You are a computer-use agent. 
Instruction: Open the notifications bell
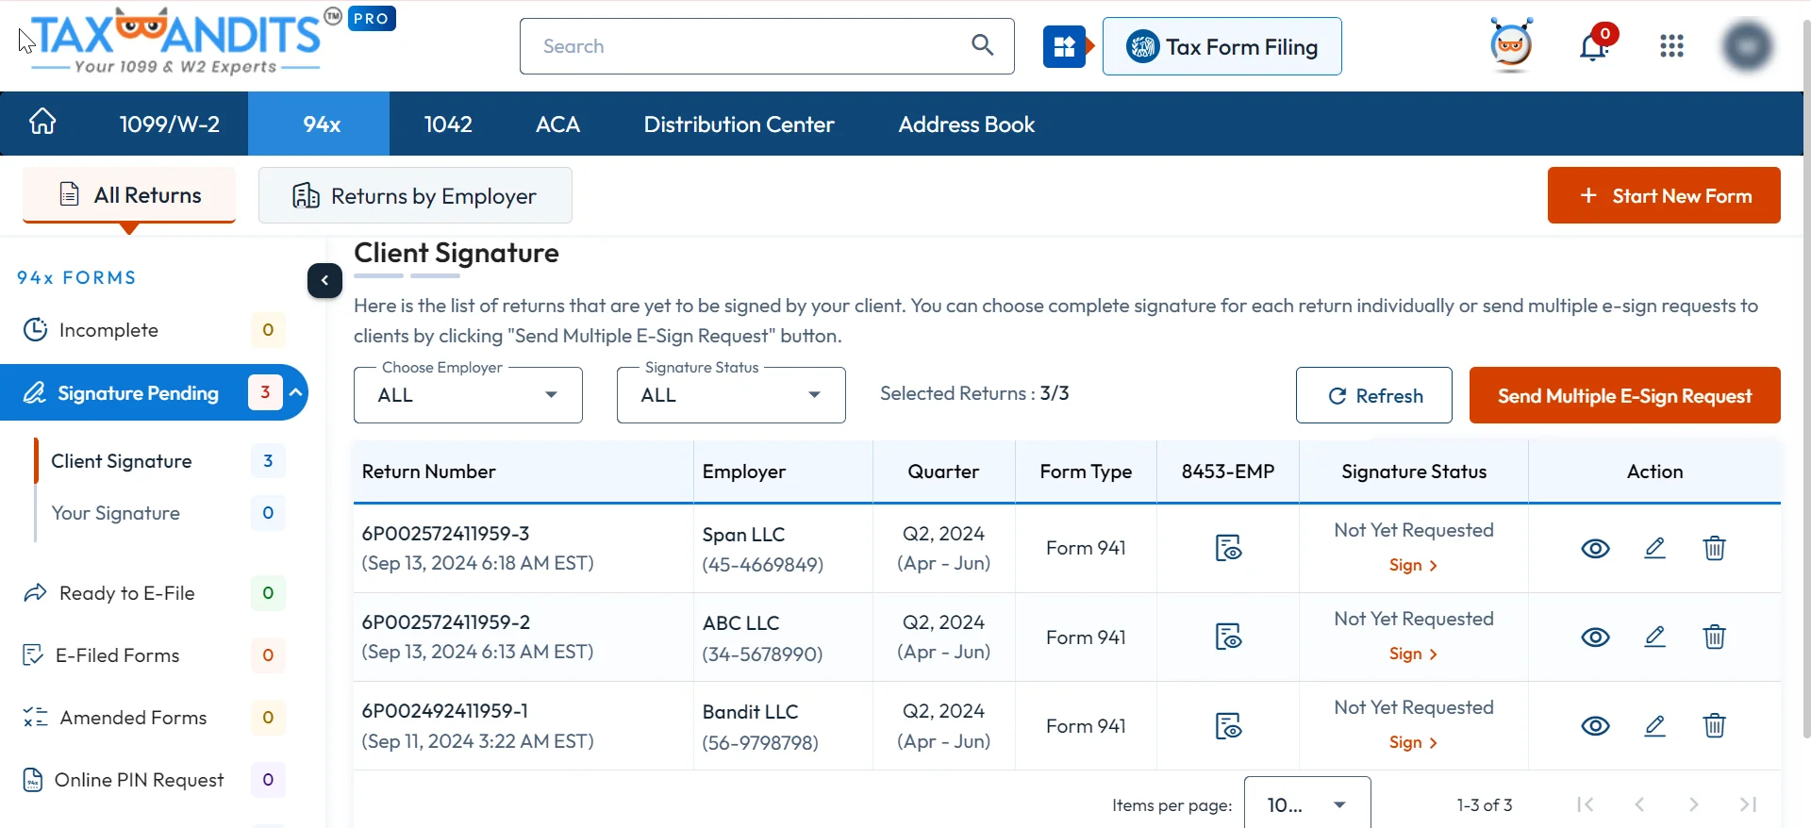tap(1594, 46)
